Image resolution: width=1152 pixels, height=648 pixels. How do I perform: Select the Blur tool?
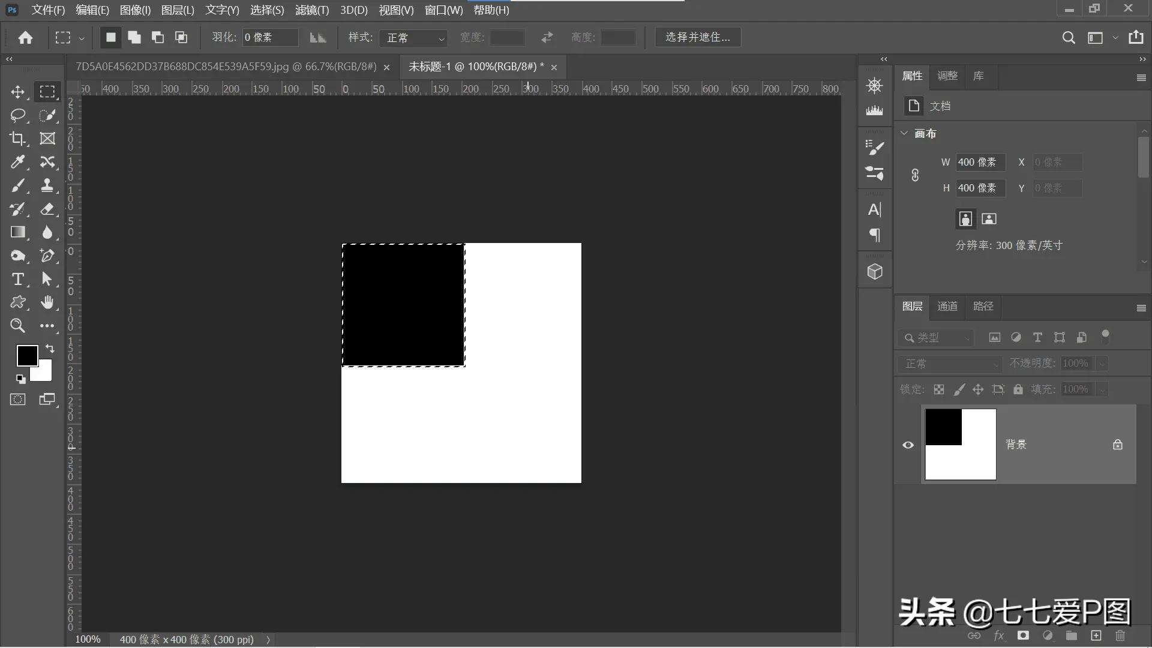[47, 232]
